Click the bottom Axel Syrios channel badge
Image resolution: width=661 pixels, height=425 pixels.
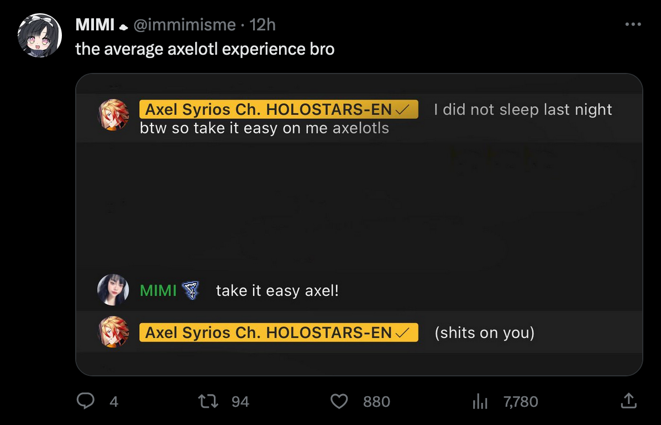pyautogui.click(x=279, y=333)
